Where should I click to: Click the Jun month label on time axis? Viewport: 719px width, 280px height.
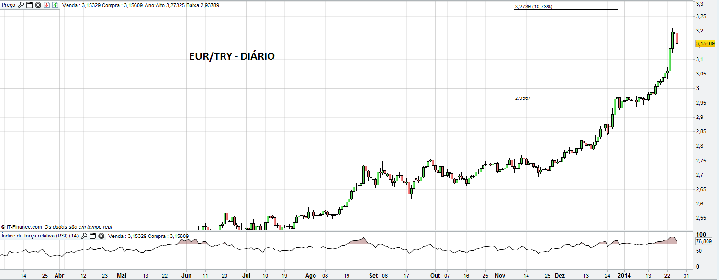tap(187, 276)
